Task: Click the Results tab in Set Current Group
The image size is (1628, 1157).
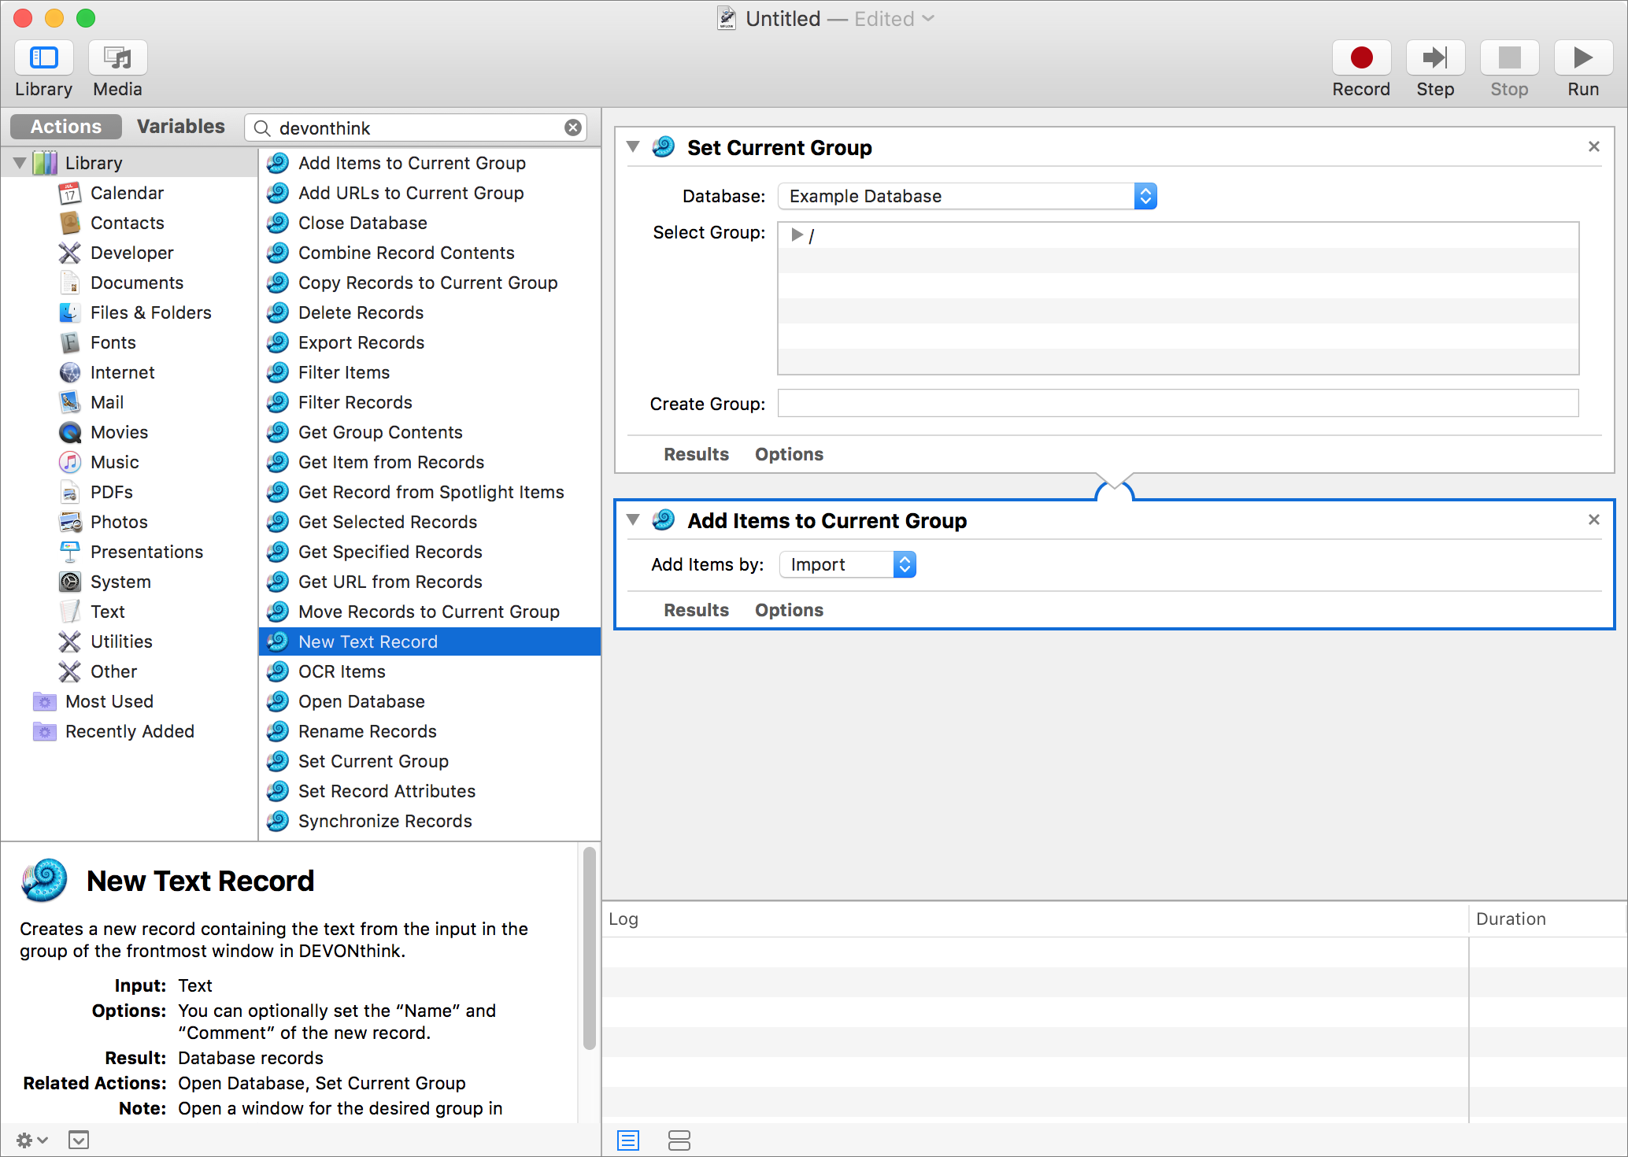Action: click(699, 455)
